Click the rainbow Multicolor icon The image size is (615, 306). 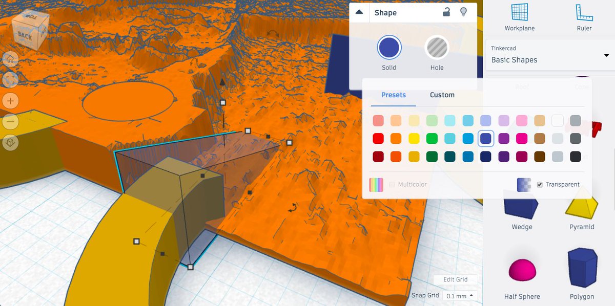tap(376, 185)
